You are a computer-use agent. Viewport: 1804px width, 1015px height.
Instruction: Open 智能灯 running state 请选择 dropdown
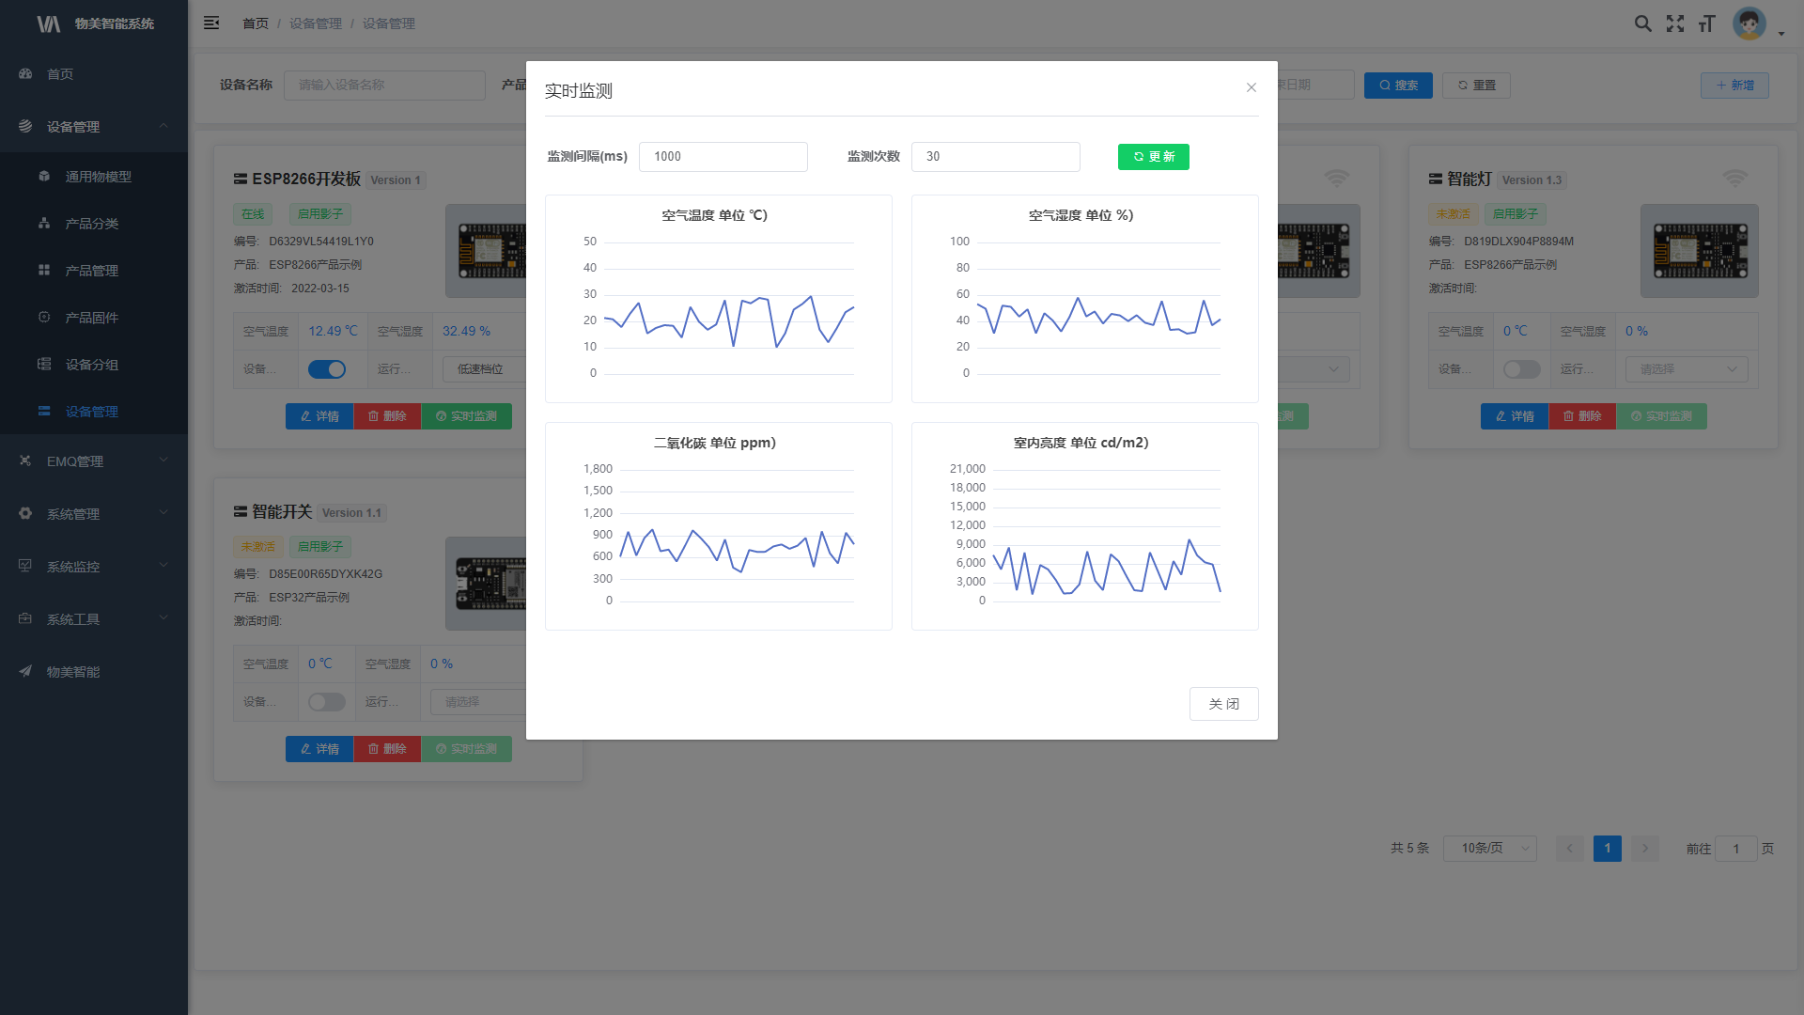(x=1687, y=369)
